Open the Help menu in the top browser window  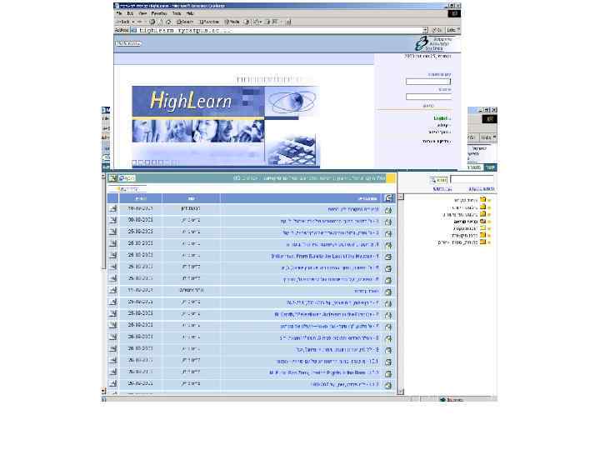pyautogui.click(x=190, y=13)
